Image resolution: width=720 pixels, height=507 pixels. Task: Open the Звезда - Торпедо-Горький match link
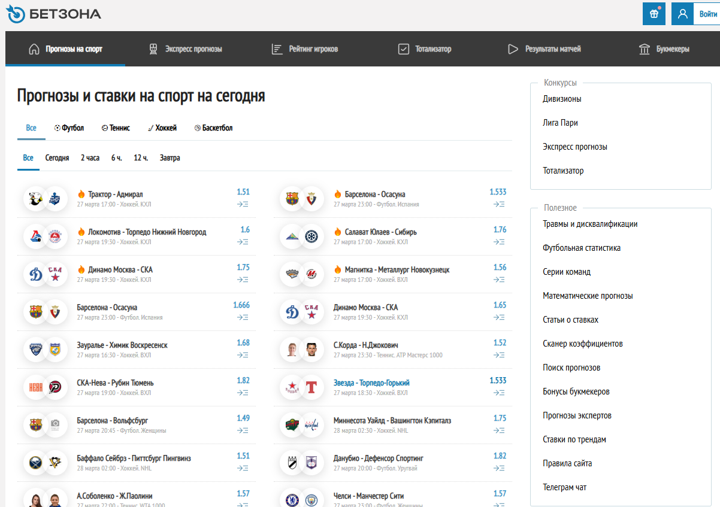coord(371,382)
